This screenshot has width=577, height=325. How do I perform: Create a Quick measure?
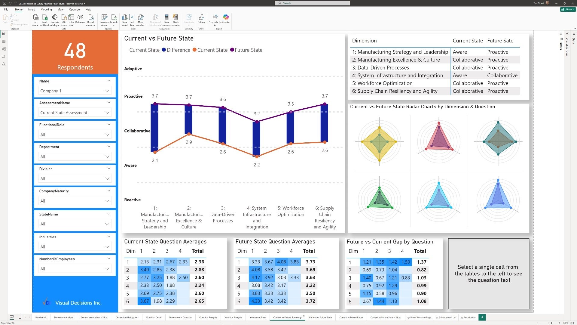pyautogui.click(x=176, y=17)
